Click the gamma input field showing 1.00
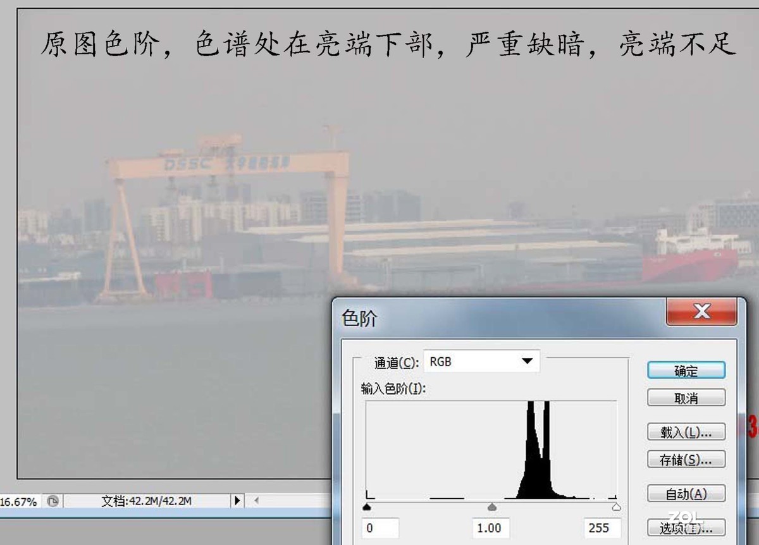Screen dimensions: 759x545 491,527
